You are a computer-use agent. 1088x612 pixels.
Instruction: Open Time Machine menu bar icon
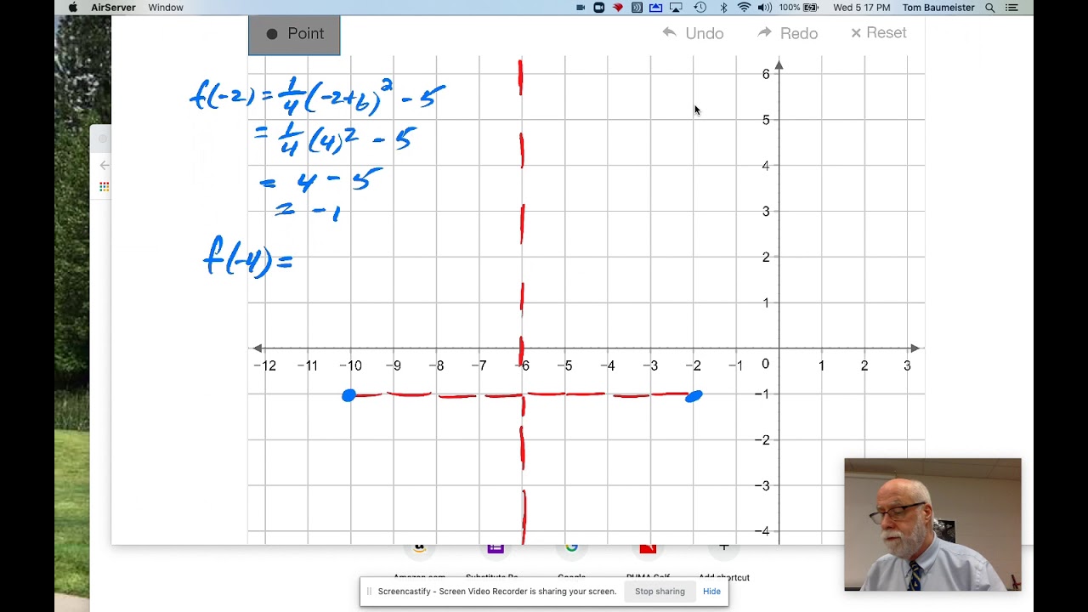(700, 8)
